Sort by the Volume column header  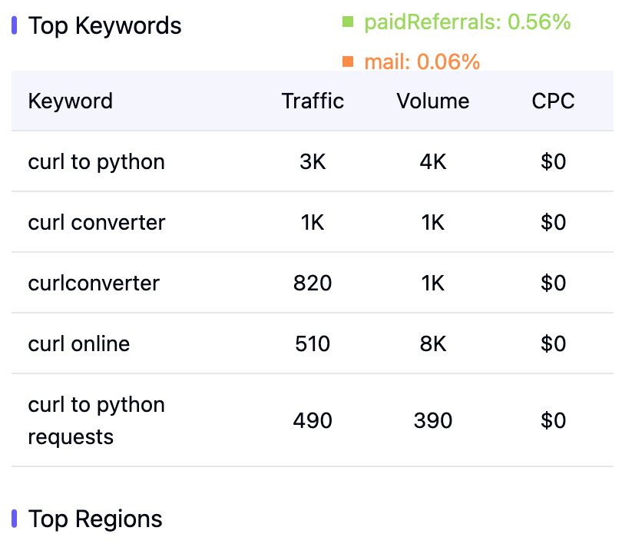click(x=433, y=101)
